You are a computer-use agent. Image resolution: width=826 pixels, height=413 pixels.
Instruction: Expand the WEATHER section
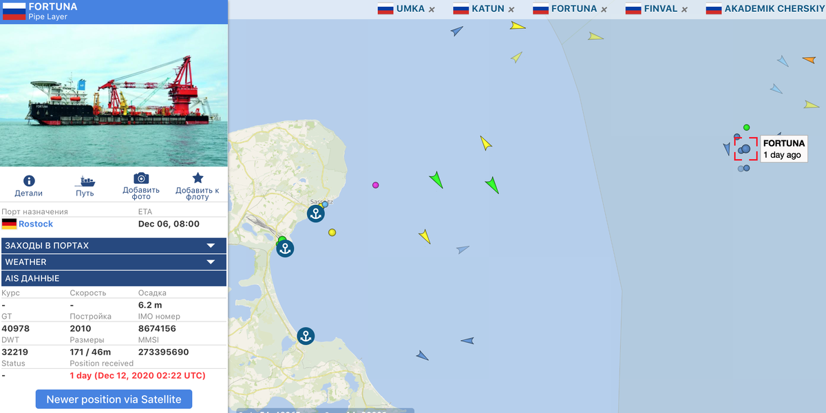click(x=114, y=262)
